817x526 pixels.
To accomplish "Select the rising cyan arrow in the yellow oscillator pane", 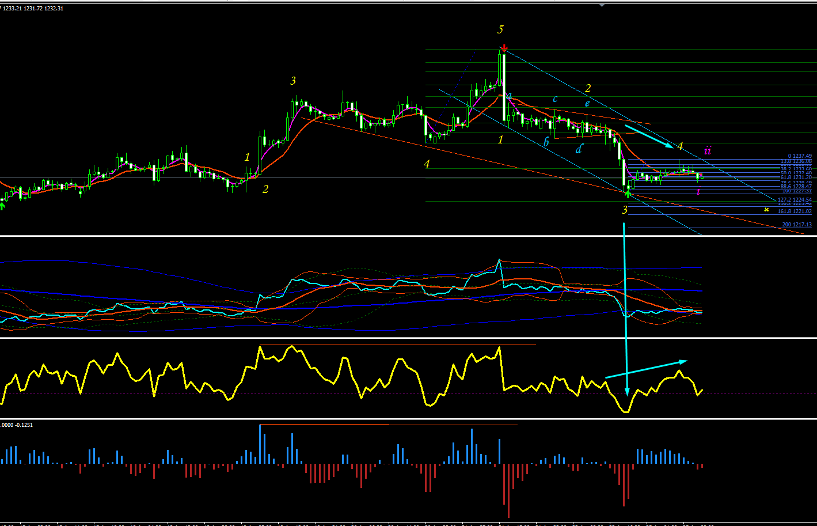I will (x=646, y=369).
